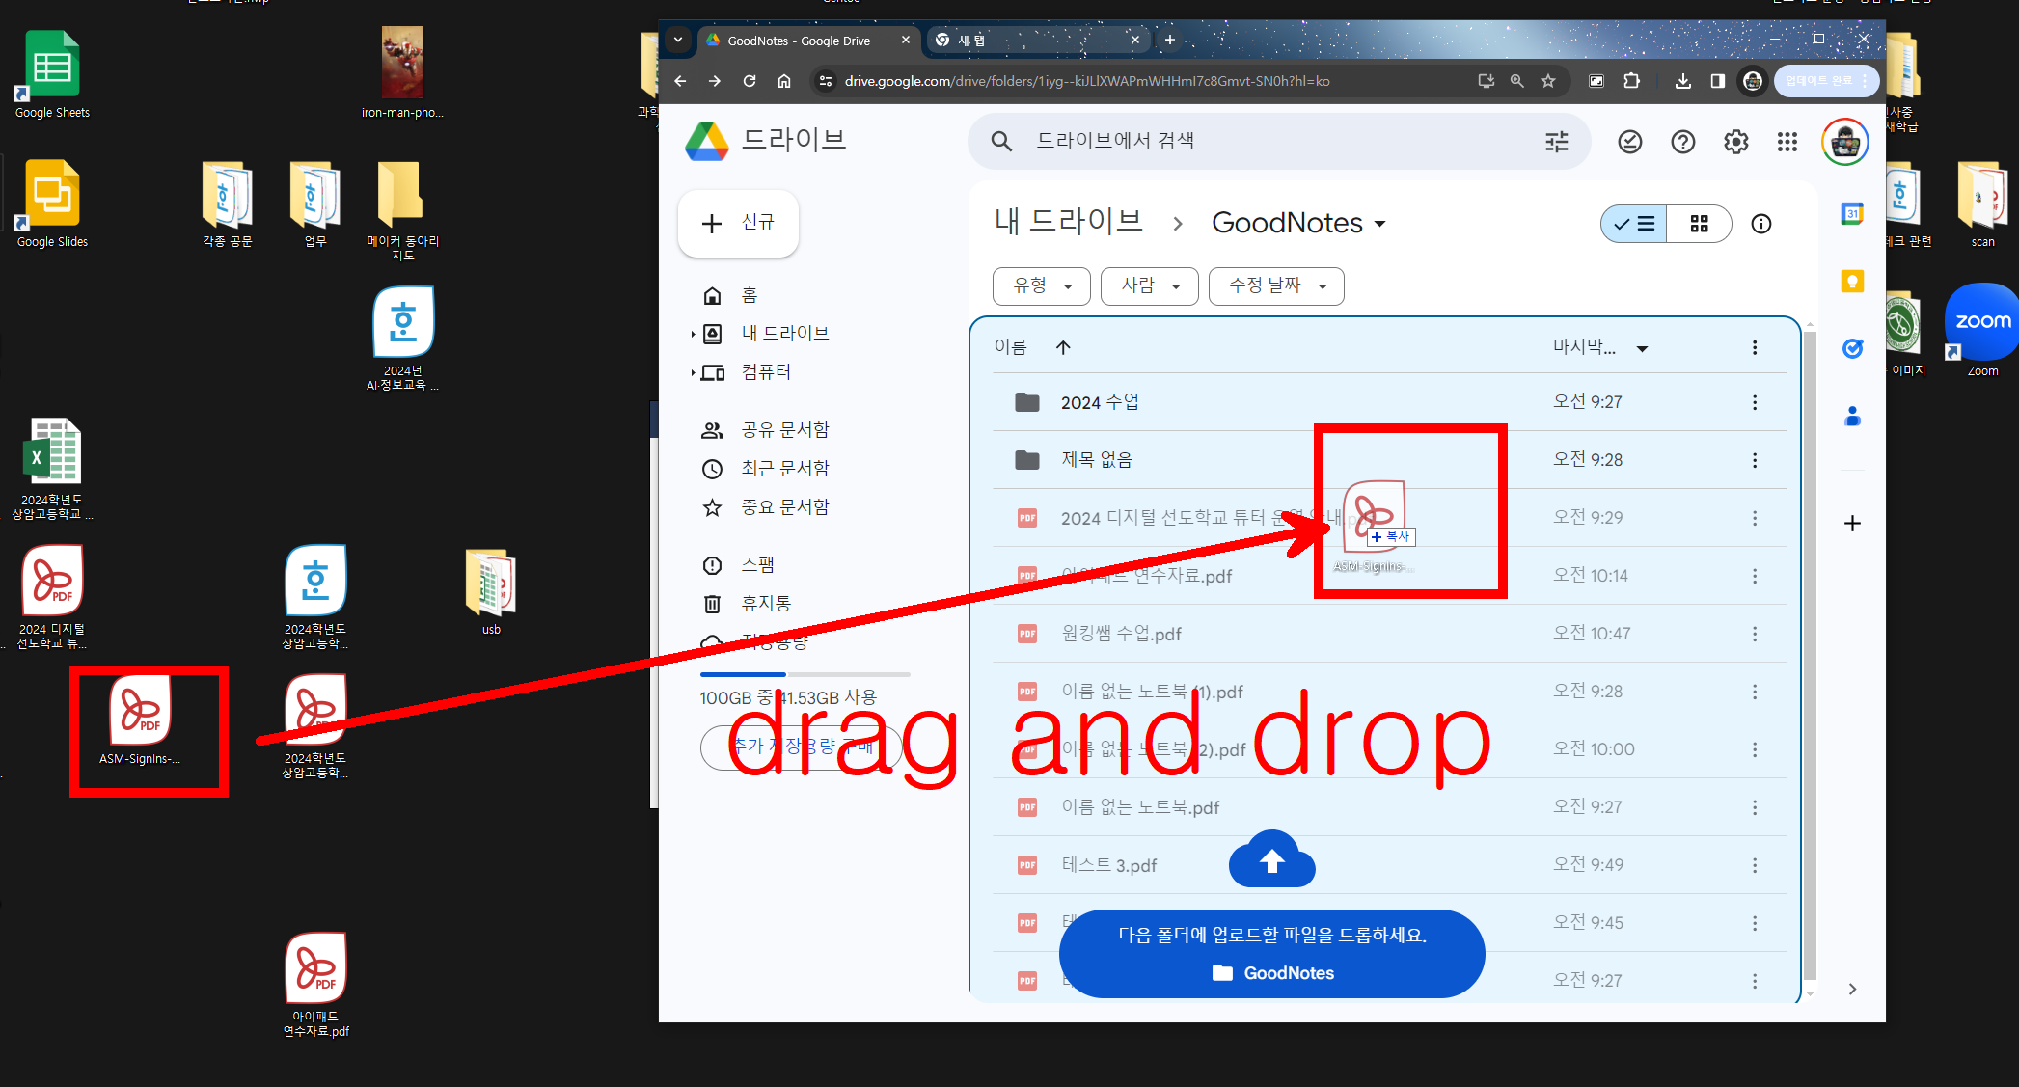Switch to list layout view
Viewport: 2019px width, 1087px height.
click(1634, 224)
